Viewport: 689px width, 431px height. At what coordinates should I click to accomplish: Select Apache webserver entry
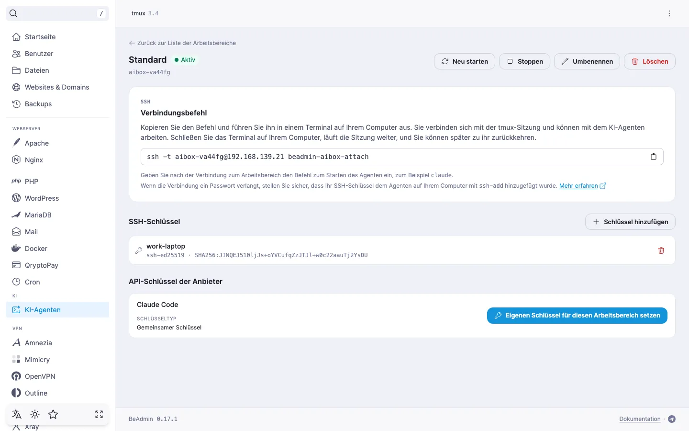(x=57, y=143)
